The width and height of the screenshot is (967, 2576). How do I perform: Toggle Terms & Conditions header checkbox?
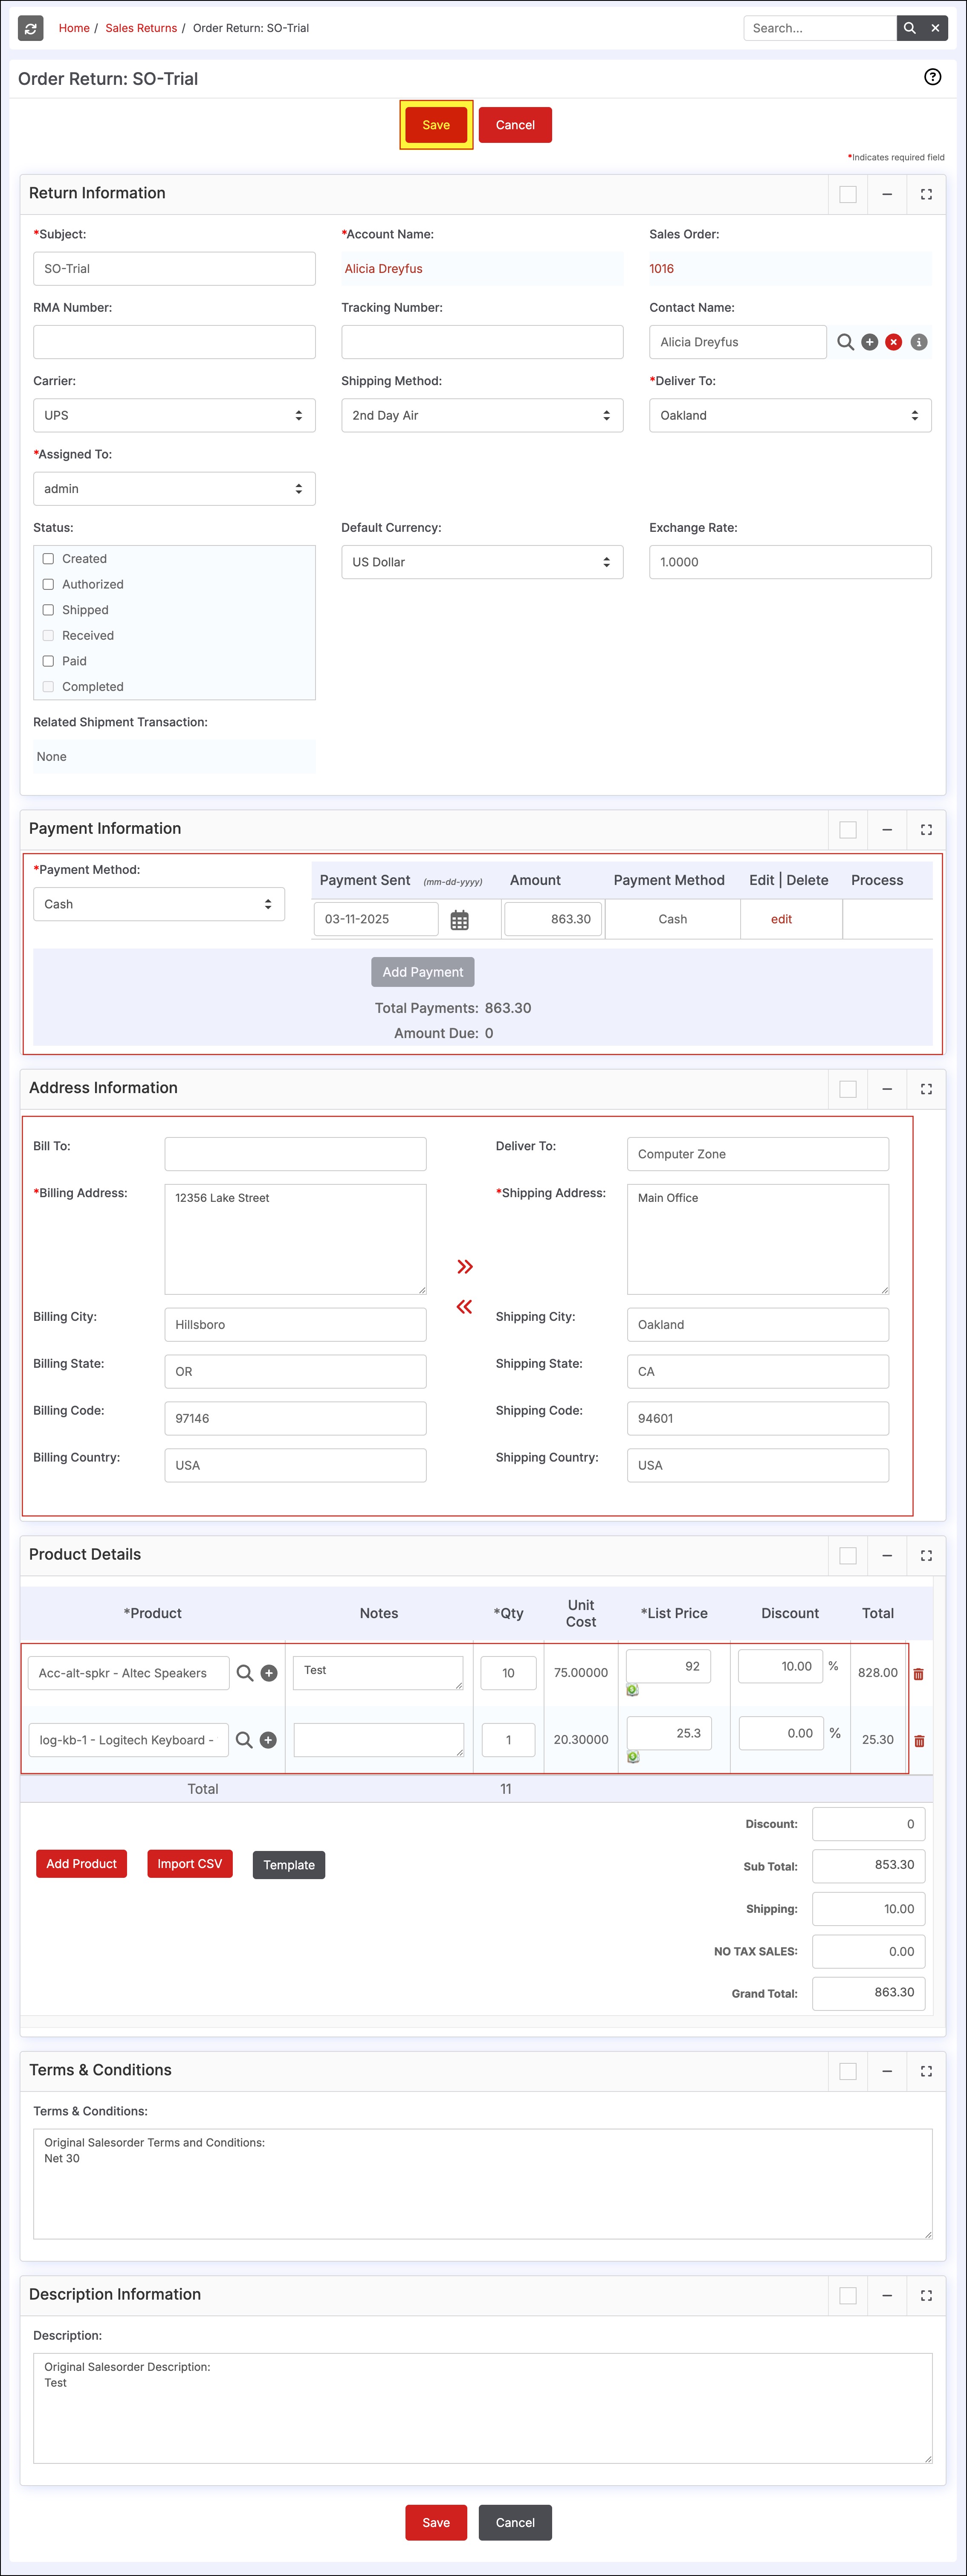848,2072
